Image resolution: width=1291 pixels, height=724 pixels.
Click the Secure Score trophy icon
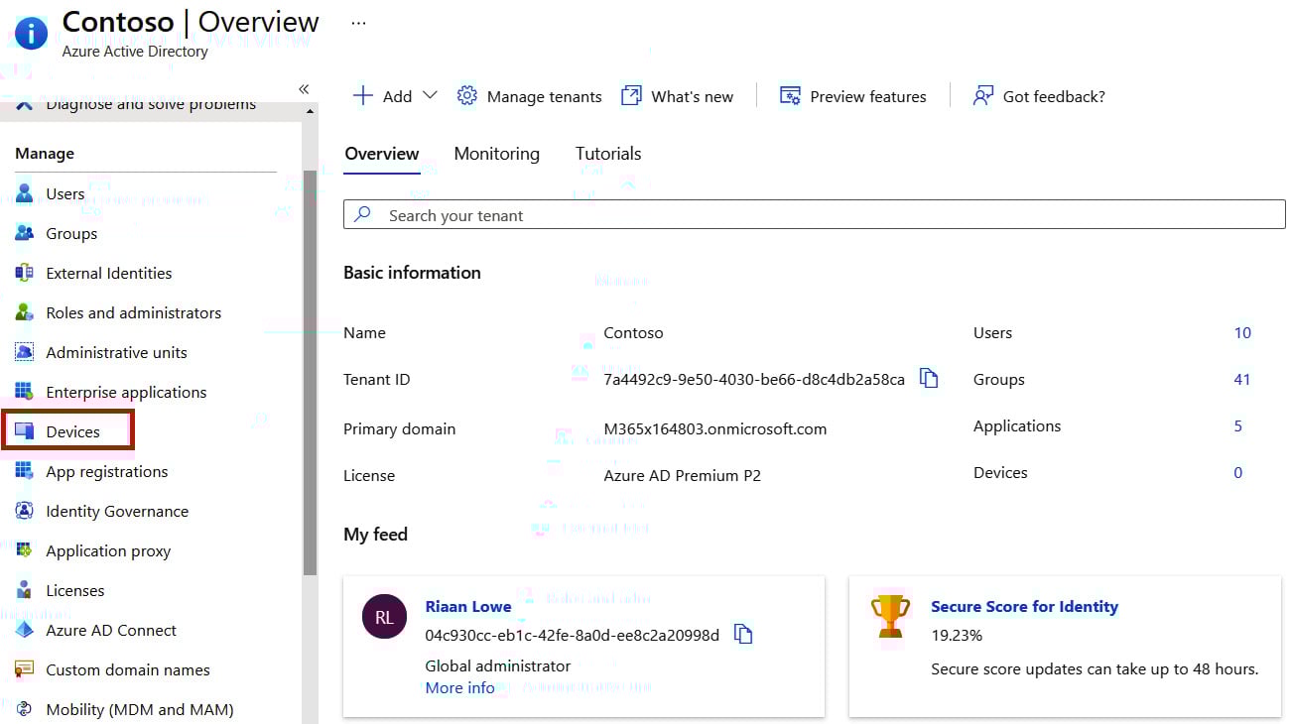click(x=890, y=617)
